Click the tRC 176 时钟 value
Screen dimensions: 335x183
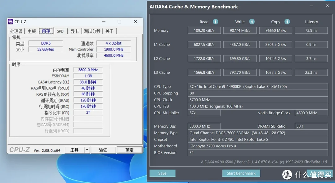(x=88, y=107)
